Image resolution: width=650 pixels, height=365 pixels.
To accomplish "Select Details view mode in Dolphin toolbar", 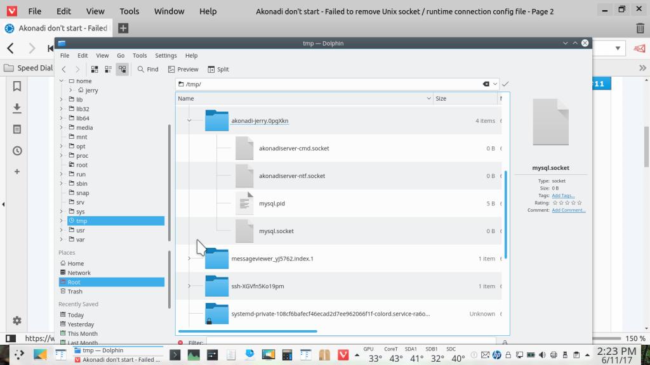I will (x=121, y=69).
